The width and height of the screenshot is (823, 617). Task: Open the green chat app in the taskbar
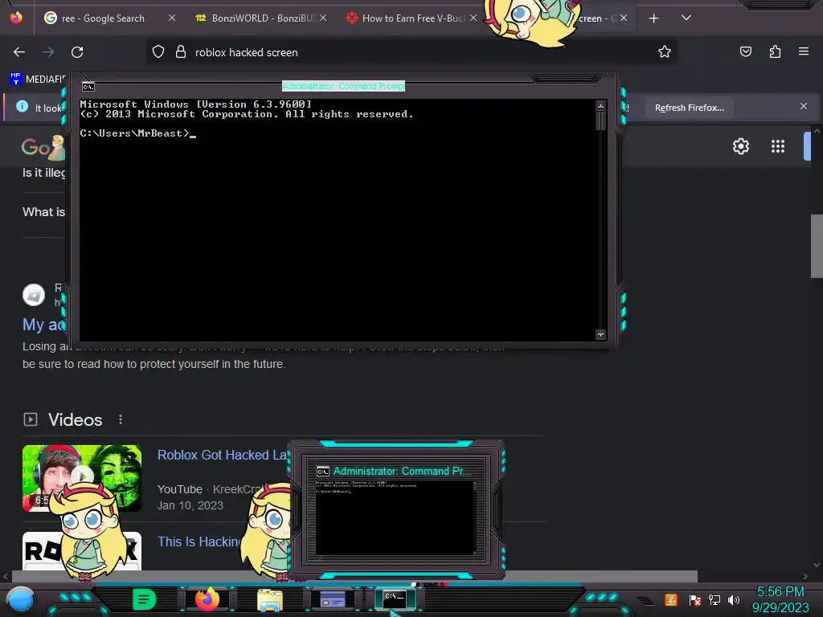coord(145,599)
